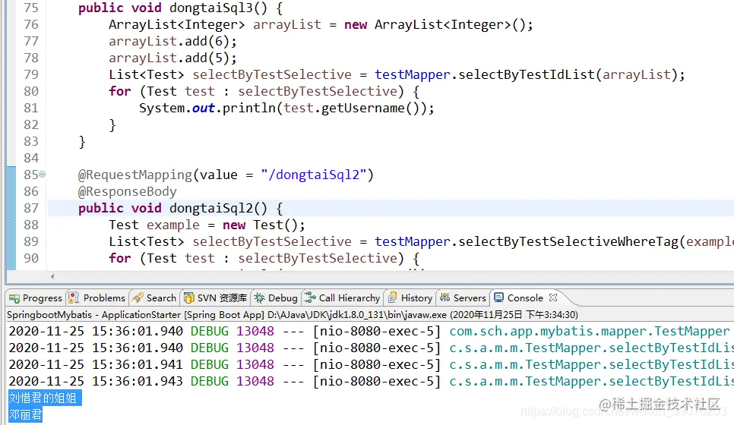Screen dimensions: 734x425
Task: Click the console output 刘惜君的姐姐
Action: [x=43, y=398]
